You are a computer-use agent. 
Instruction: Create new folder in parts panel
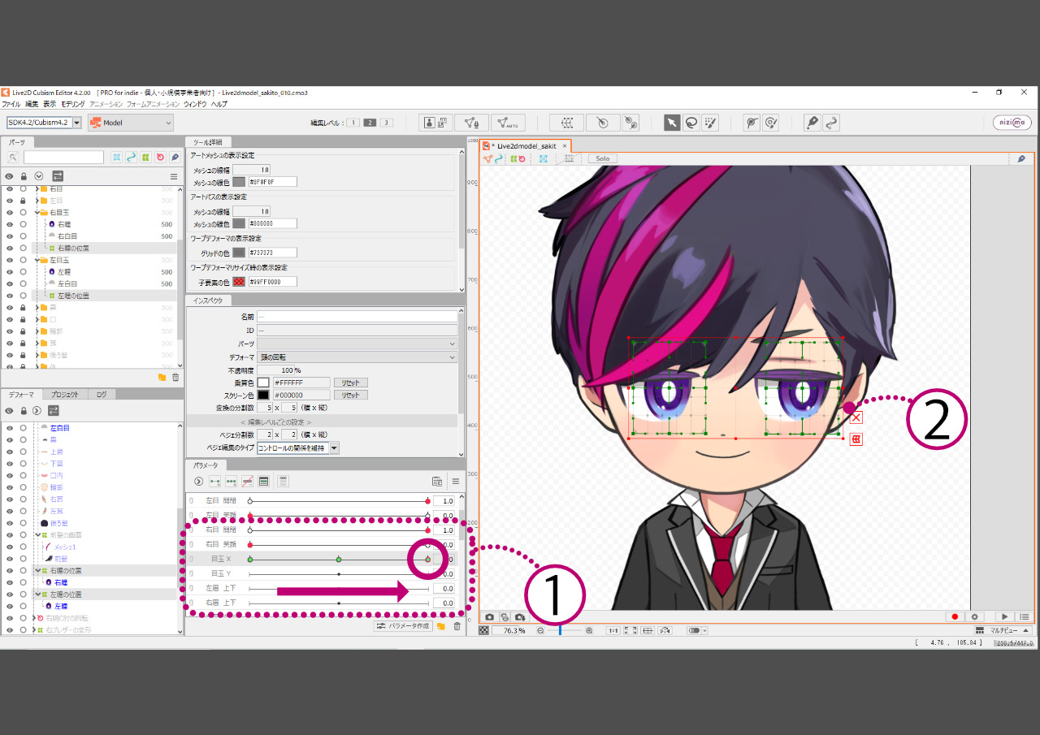(x=162, y=378)
